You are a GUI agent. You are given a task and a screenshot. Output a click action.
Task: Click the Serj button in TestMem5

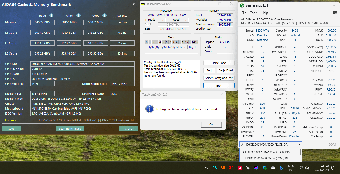[x=209, y=70]
